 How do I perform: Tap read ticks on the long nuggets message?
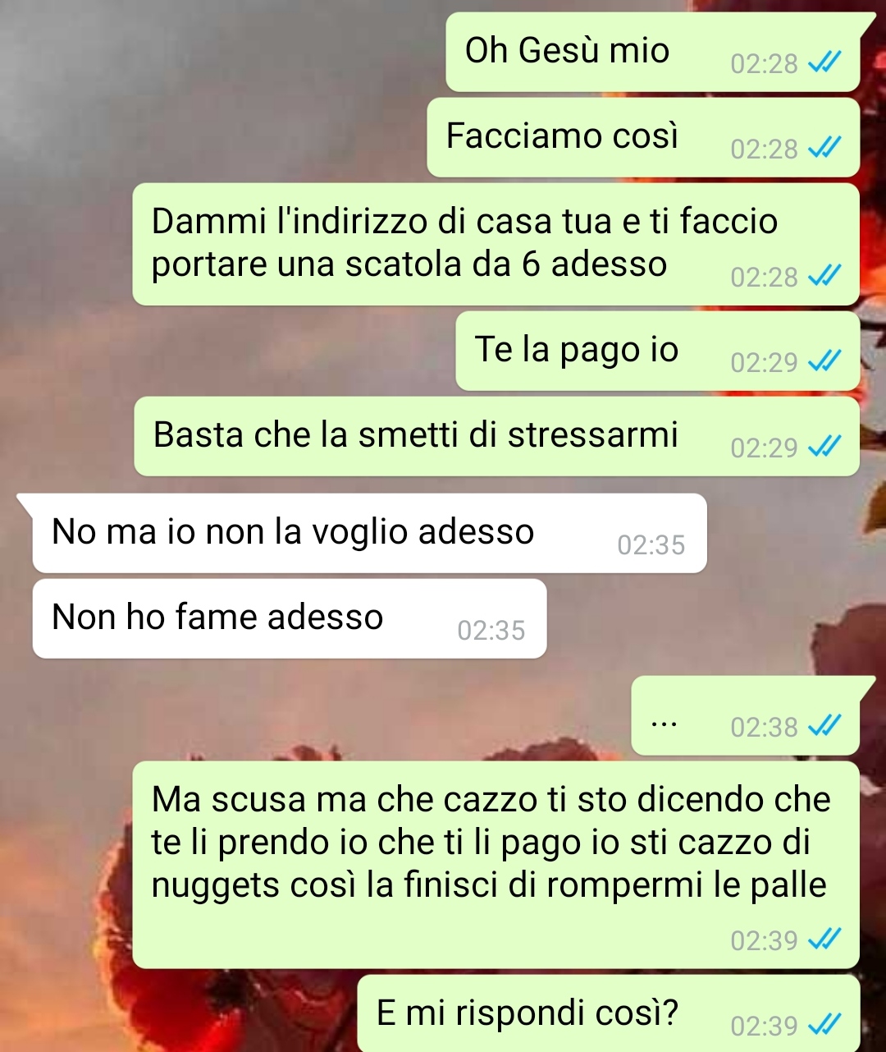[x=824, y=939]
